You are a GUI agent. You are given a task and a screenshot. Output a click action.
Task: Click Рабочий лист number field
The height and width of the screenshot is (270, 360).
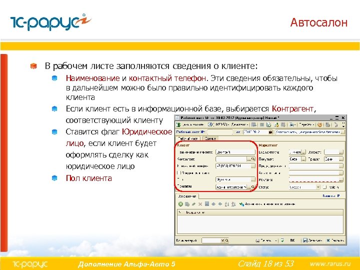[x=220, y=132]
